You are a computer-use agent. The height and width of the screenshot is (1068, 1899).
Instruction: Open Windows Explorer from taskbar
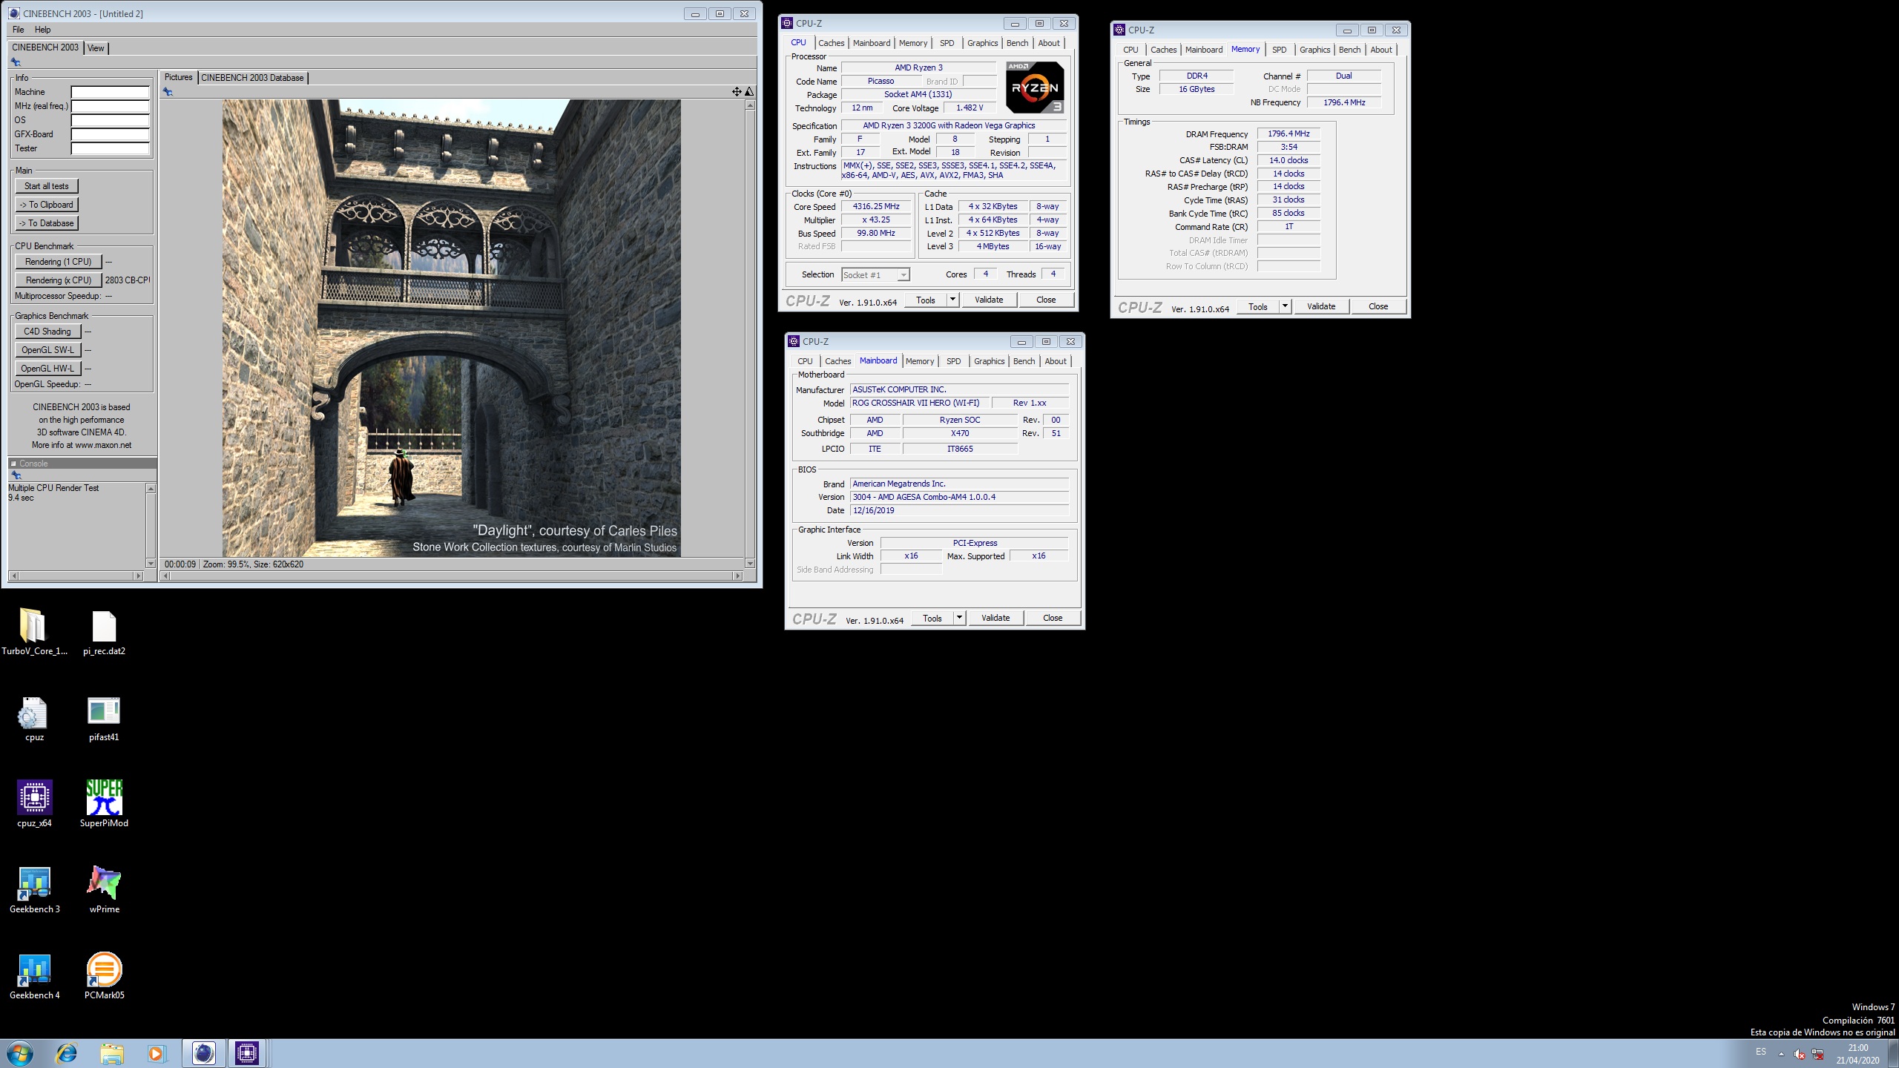[x=112, y=1053]
